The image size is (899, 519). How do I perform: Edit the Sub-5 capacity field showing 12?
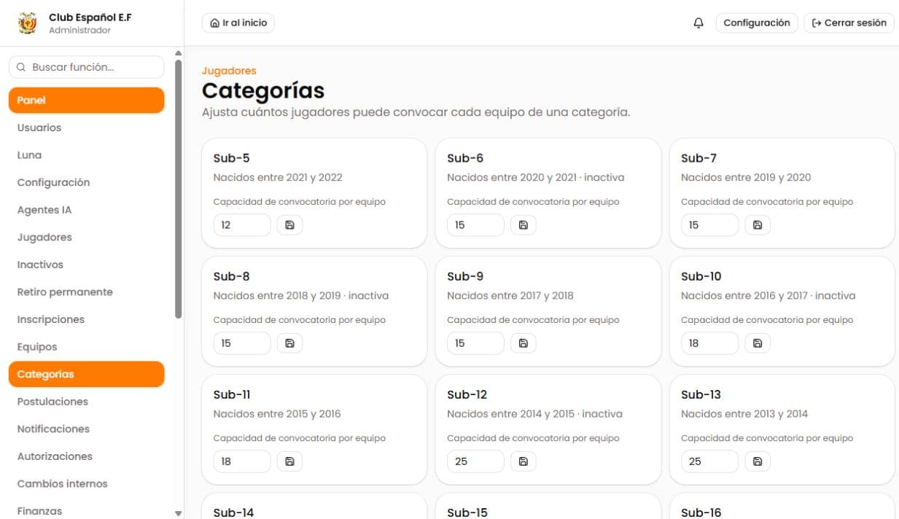[x=242, y=225]
